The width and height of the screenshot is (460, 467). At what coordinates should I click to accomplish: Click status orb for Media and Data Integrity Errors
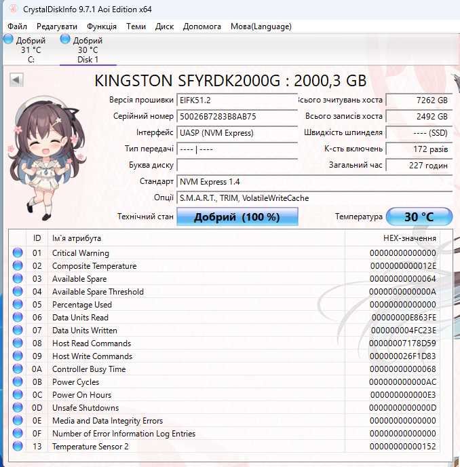pos(18,420)
